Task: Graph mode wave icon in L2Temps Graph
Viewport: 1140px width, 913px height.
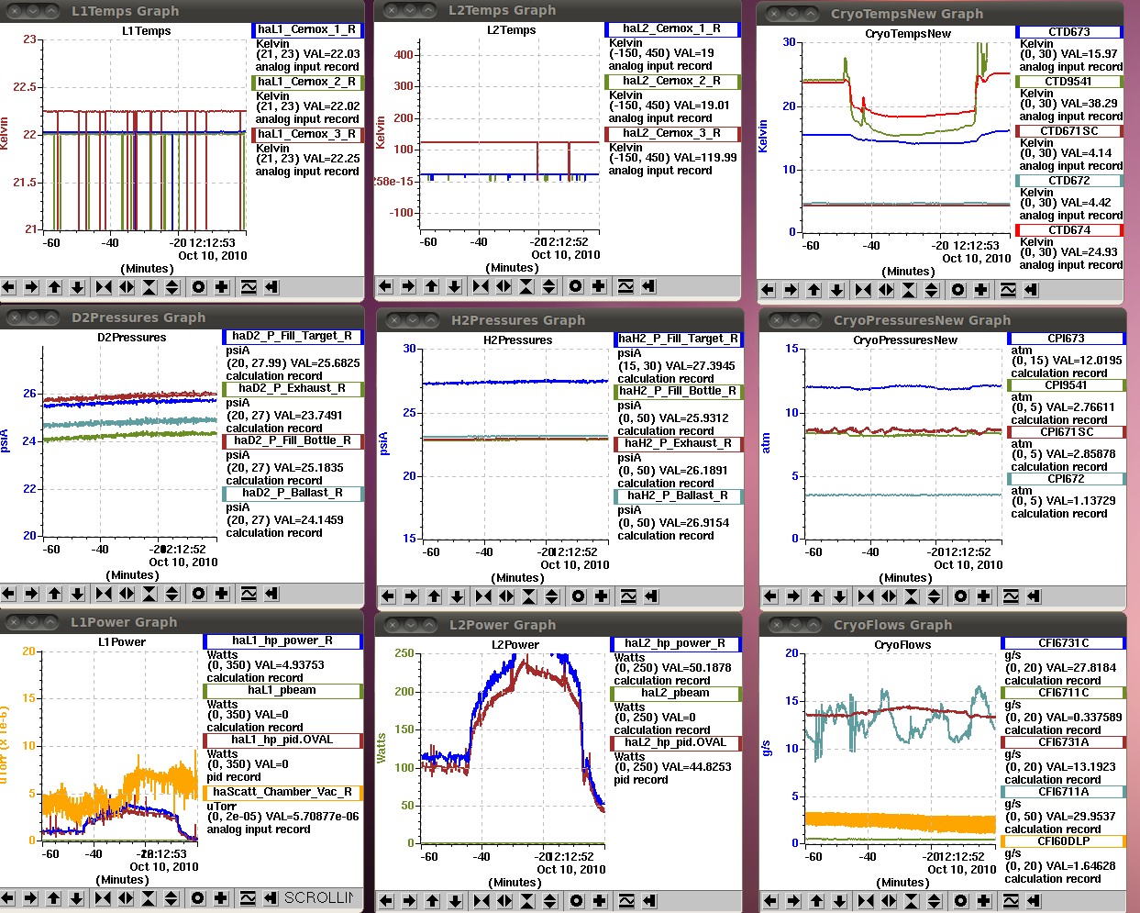Action: [625, 286]
